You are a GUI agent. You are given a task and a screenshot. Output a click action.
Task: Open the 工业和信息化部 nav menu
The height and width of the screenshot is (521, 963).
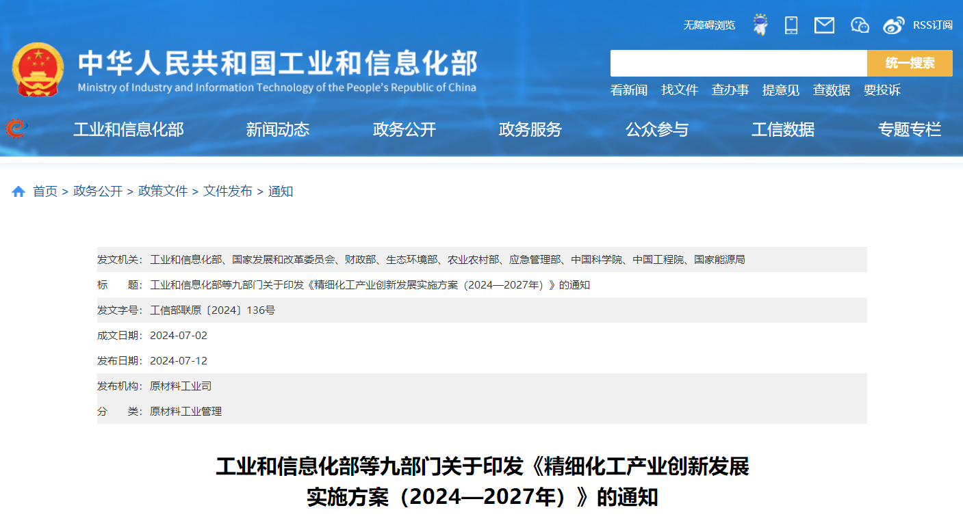point(129,129)
